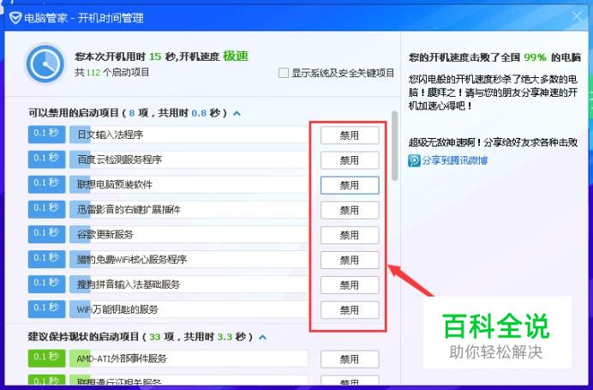Viewport: 593px width, 390px height.
Task: Click 0.1秒 badge beside 日文输入法程序
Action: click(46, 135)
